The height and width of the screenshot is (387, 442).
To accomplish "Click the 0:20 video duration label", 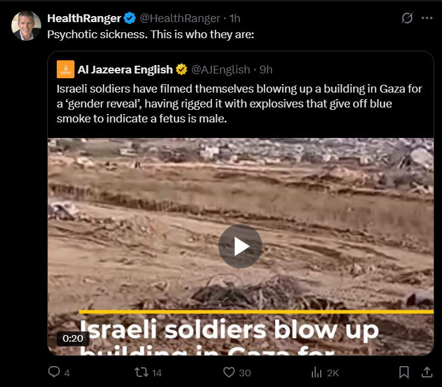I will [x=73, y=338].
